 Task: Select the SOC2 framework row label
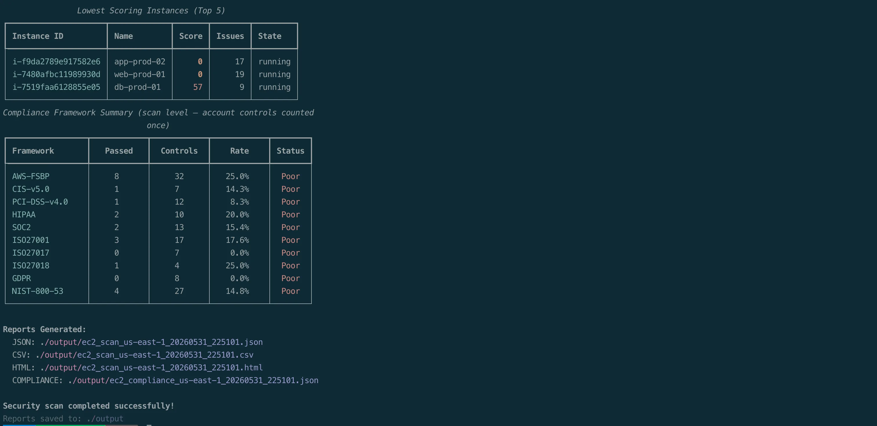coord(21,227)
